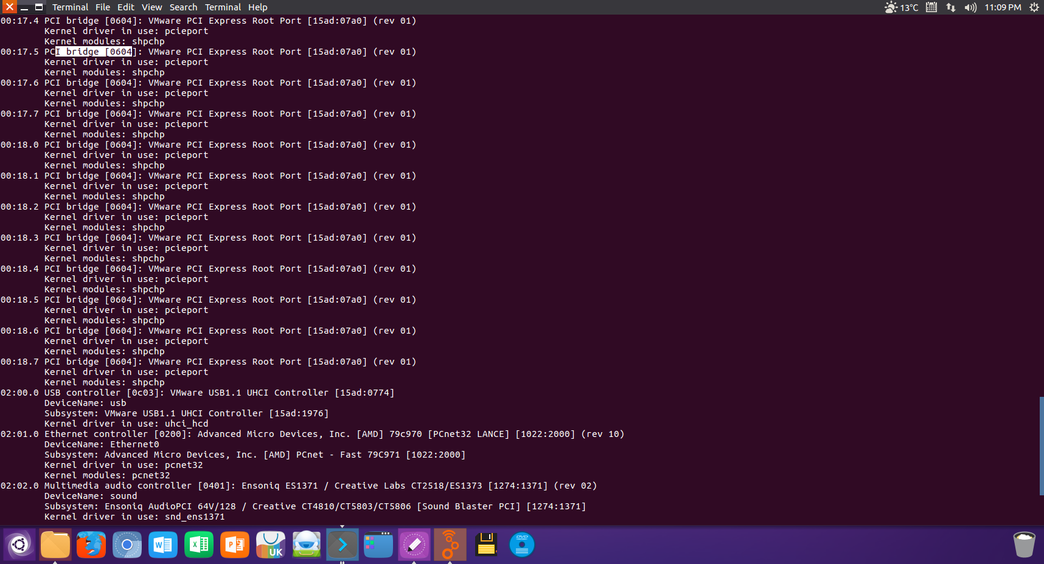This screenshot has width=1044, height=564.
Task: Click the '00:18.6' PCI bridge line
Action: 208,331
